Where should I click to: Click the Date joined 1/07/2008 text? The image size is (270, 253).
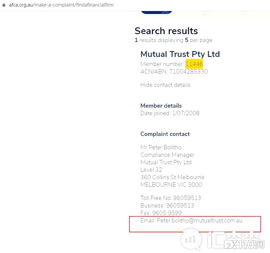pyautogui.click(x=170, y=113)
